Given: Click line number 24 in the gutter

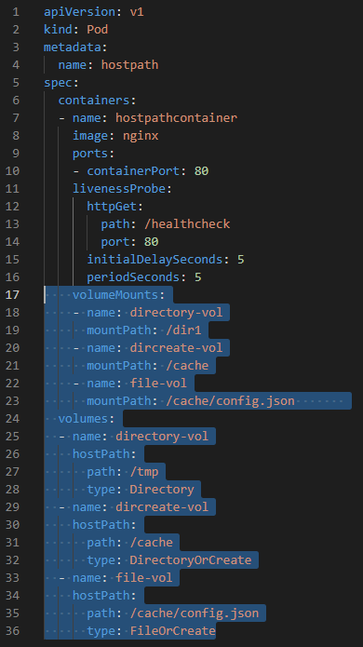Looking at the screenshot, I should 12,418.
